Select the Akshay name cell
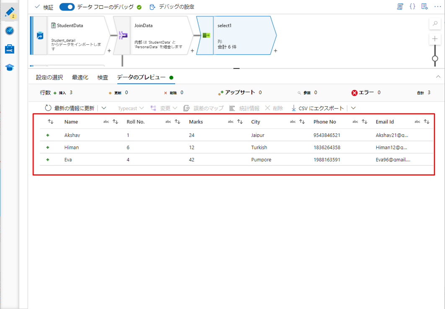The height and width of the screenshot is (309, 445). coord(72,135)
